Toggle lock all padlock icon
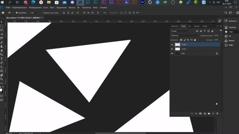 (x=195, y=40)
